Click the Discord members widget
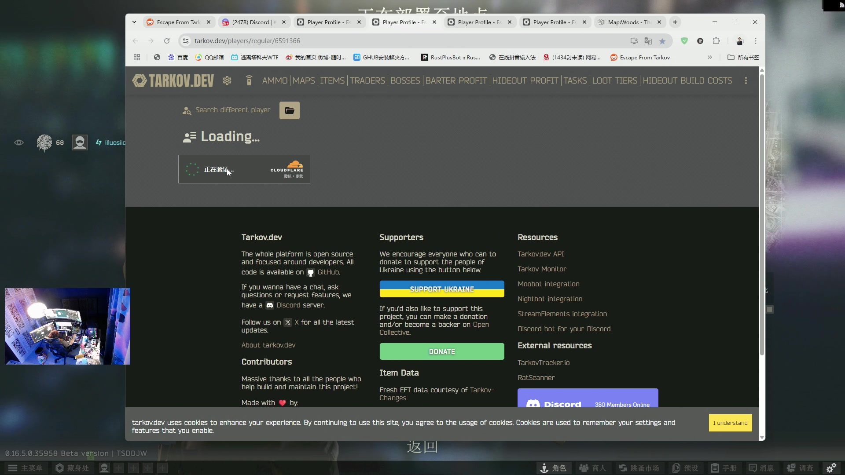The height and width of the screenshot is (475, 845). click(588, 398)
